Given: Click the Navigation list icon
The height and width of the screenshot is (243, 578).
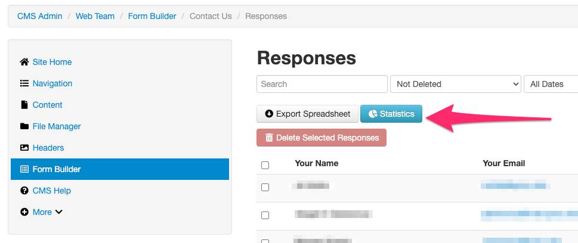Looking at the screenshot, I should [x=24, y=83].
